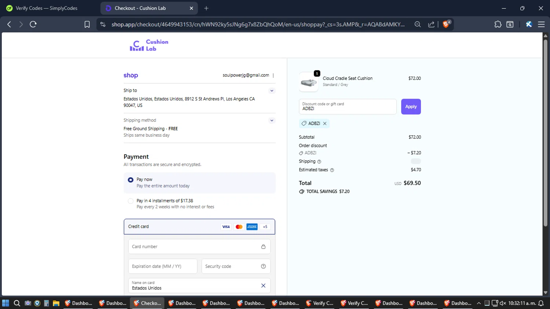550x309 pixels.
Task: Open the Security code help icon
Action: [x=263, y=266]
